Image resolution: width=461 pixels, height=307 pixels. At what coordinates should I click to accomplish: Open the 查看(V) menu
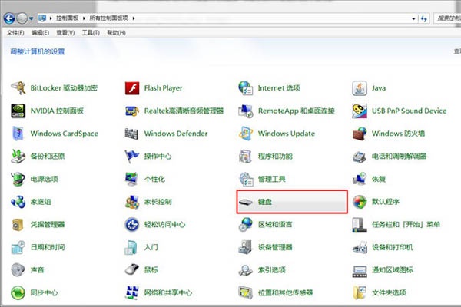pyautogui.click(x=65, y=32)
